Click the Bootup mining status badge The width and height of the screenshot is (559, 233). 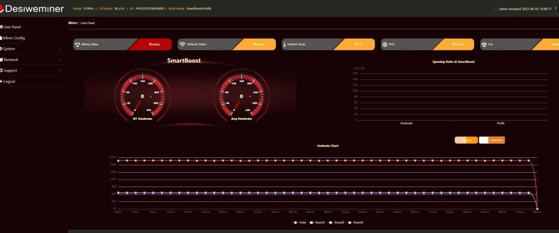tap(154, 44)
